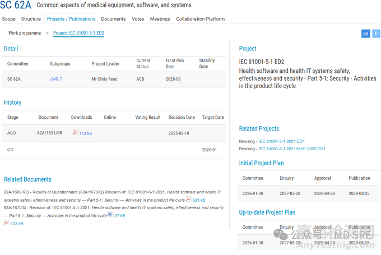Image resolution: width=381 pixels, height=255 pixels.
Task: Open the Meetings tab
Action: point(160,19)
